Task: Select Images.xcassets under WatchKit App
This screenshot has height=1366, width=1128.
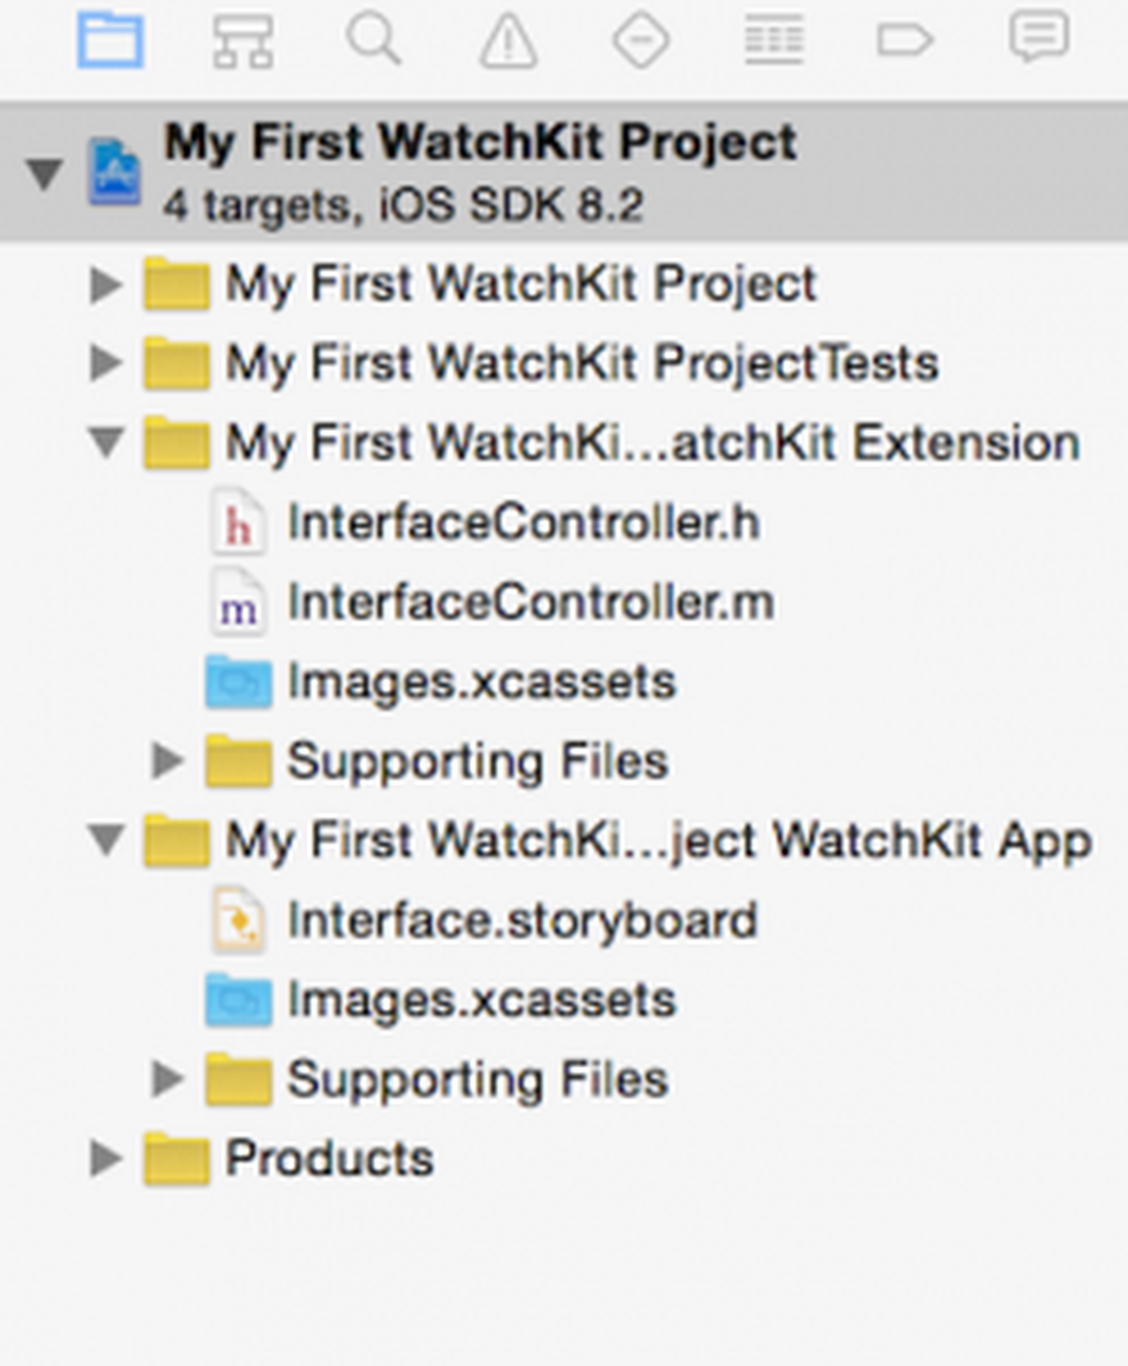Action: pos(440,999)
